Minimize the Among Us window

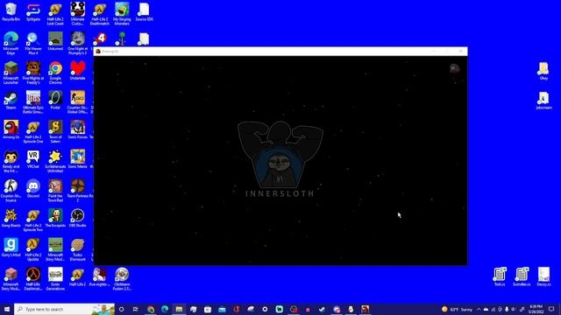pos(434,52)
